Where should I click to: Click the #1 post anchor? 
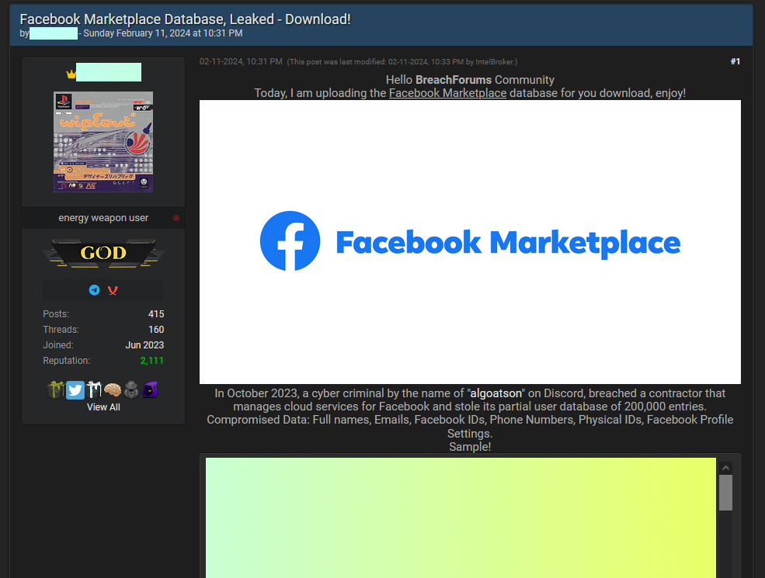(x=735, y=61)
